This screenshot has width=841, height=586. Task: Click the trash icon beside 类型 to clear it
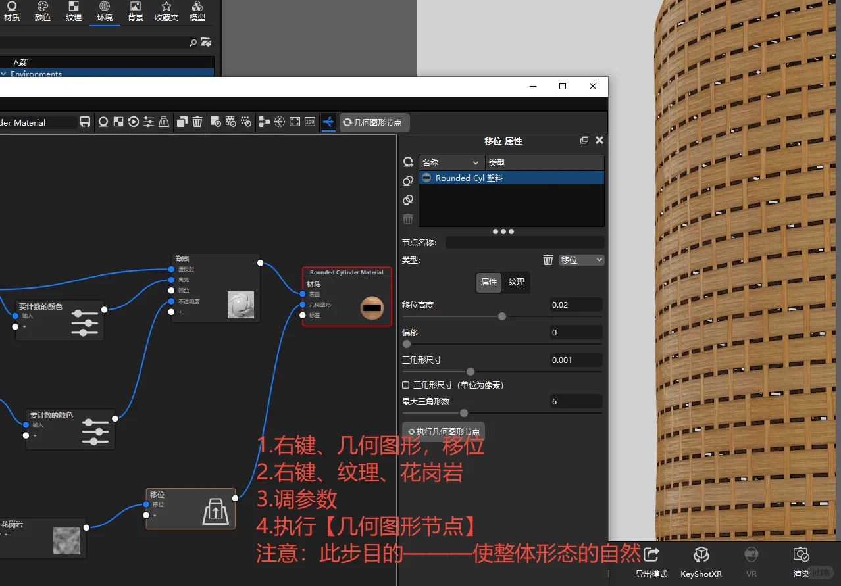pyautogui.click(x=548, y=260)
